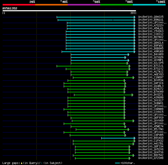Select the UniRef100_Q2SQZ6 label
This screenshot has height=165, width=168.
pyautogui.click(x=151, y=57)
